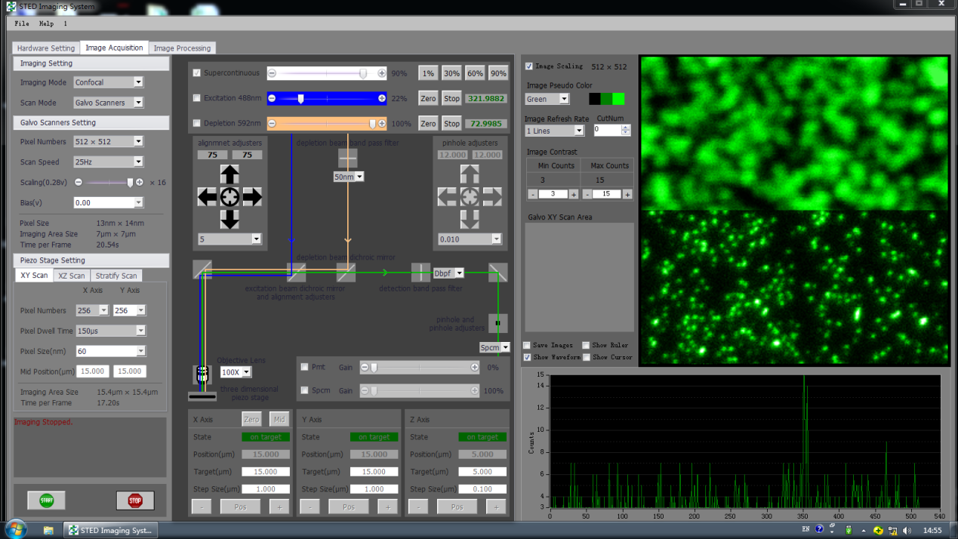Switch to the Hardware Setting tab
Screen dimensions: 958x539
pos(46,48)
